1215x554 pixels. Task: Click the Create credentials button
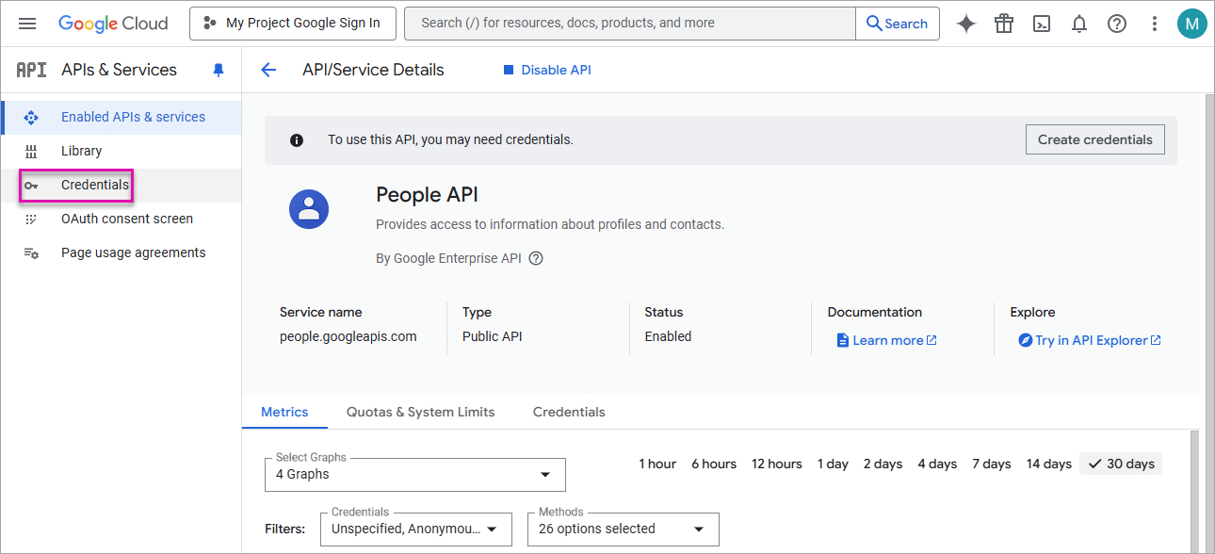click(x=1094, y=138)
